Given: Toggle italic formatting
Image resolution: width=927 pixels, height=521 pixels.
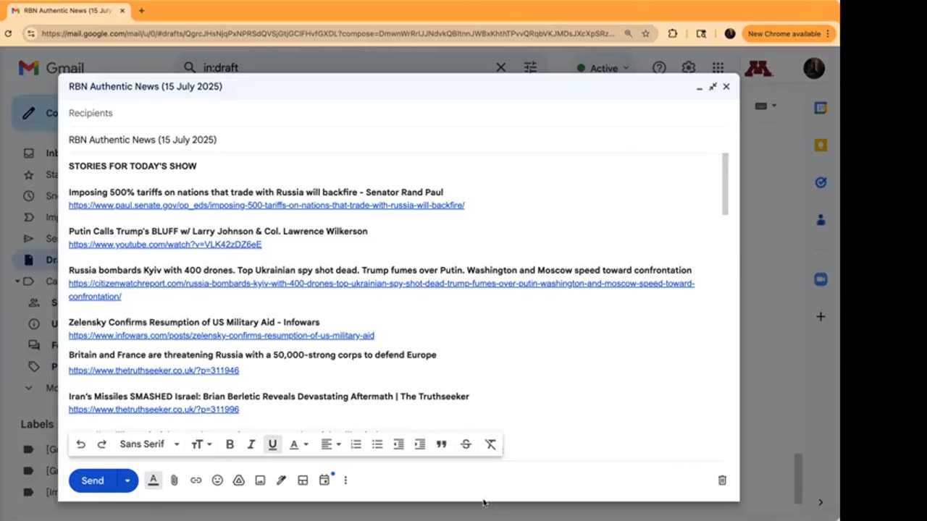Looking at the screenshot, I should (251, 444).
